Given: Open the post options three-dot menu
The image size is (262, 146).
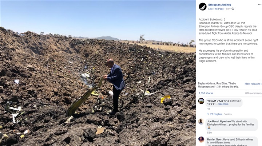Looking at the screenshot, I should [260, 5].
